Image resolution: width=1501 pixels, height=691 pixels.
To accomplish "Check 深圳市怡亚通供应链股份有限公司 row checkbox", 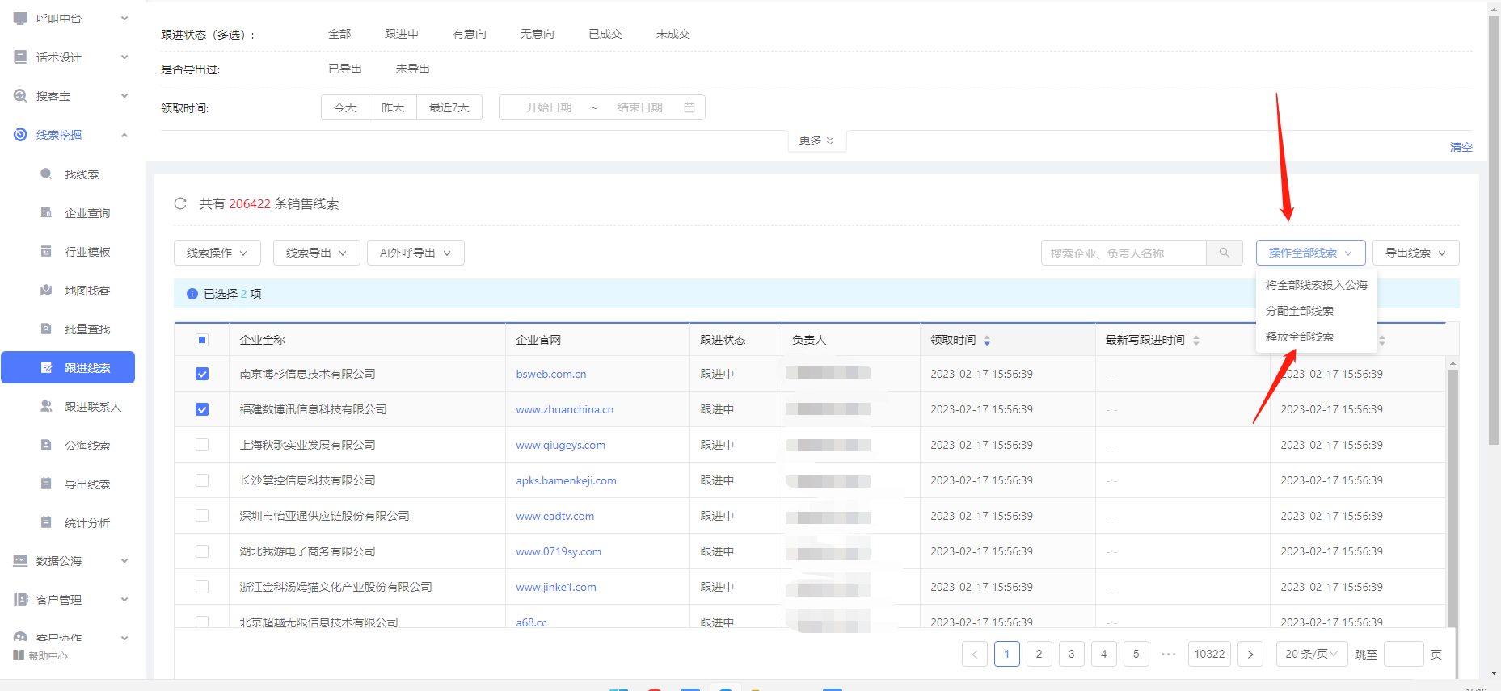I will click(202, 516).
